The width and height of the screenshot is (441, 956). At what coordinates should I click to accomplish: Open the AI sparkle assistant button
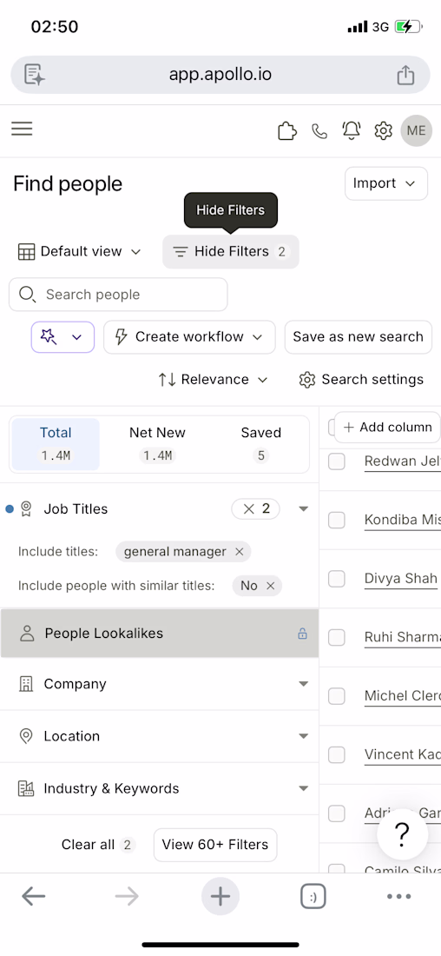pyautogui.click(x=63, y=337)
